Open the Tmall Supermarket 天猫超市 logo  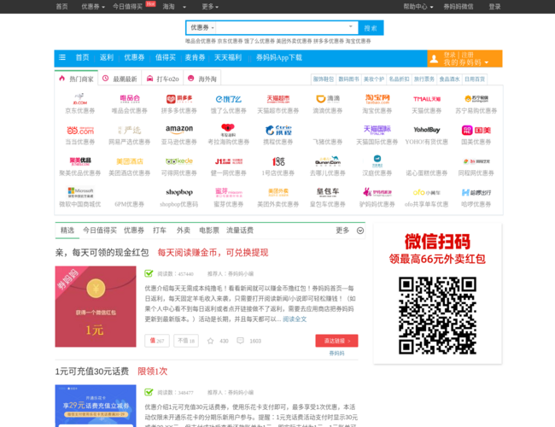[278, 99]
